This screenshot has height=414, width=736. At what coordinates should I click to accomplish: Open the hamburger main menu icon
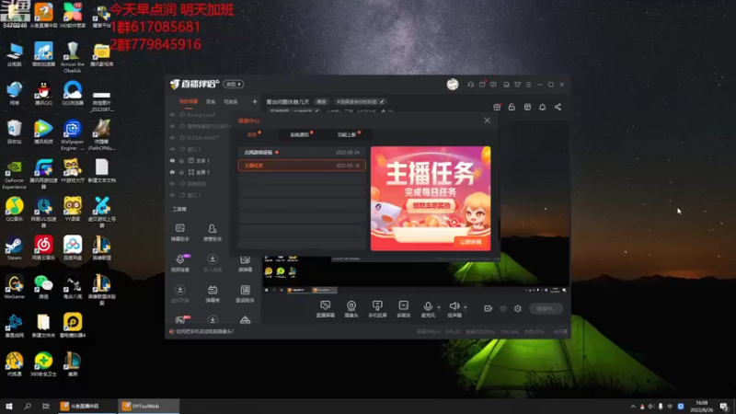click(x=528, y=85)
